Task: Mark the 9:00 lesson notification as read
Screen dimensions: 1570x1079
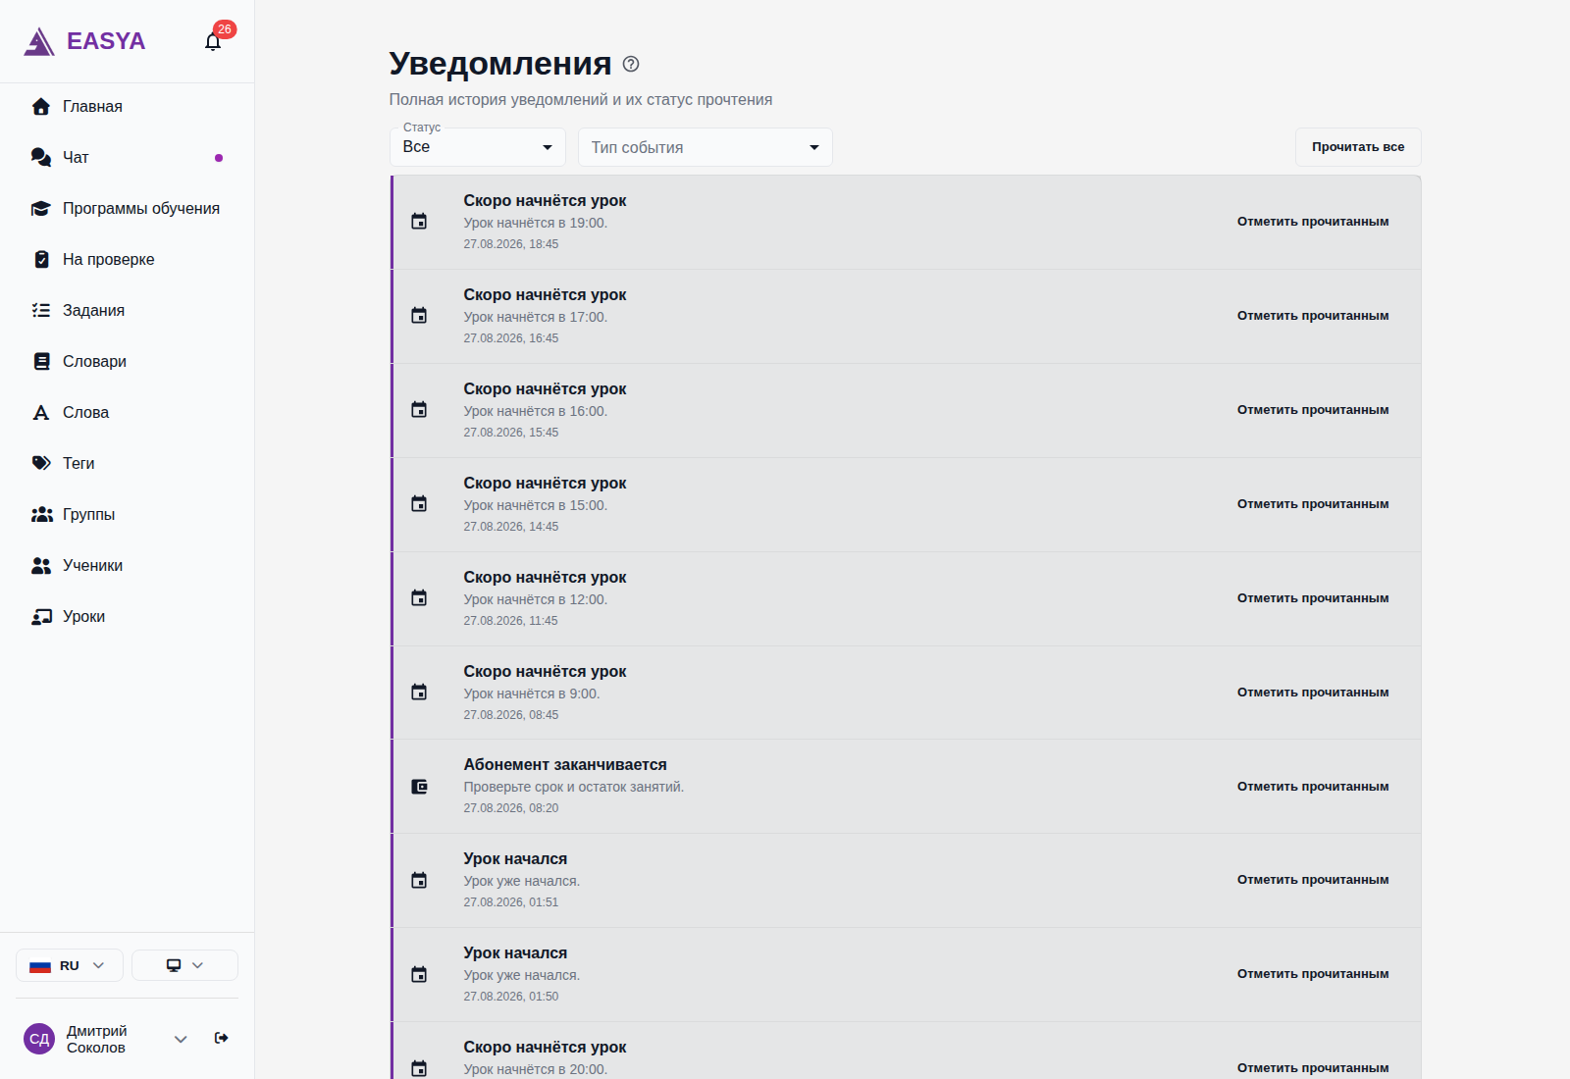Action: [x=1313, y=693]
